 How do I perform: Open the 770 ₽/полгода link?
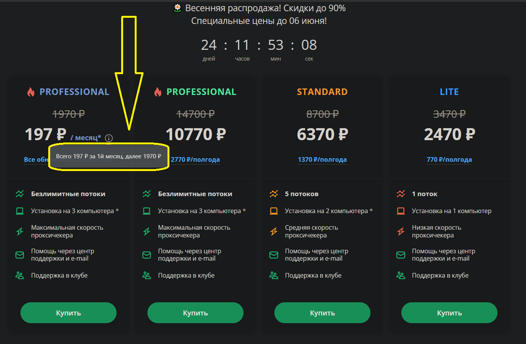tap(449, 159)
